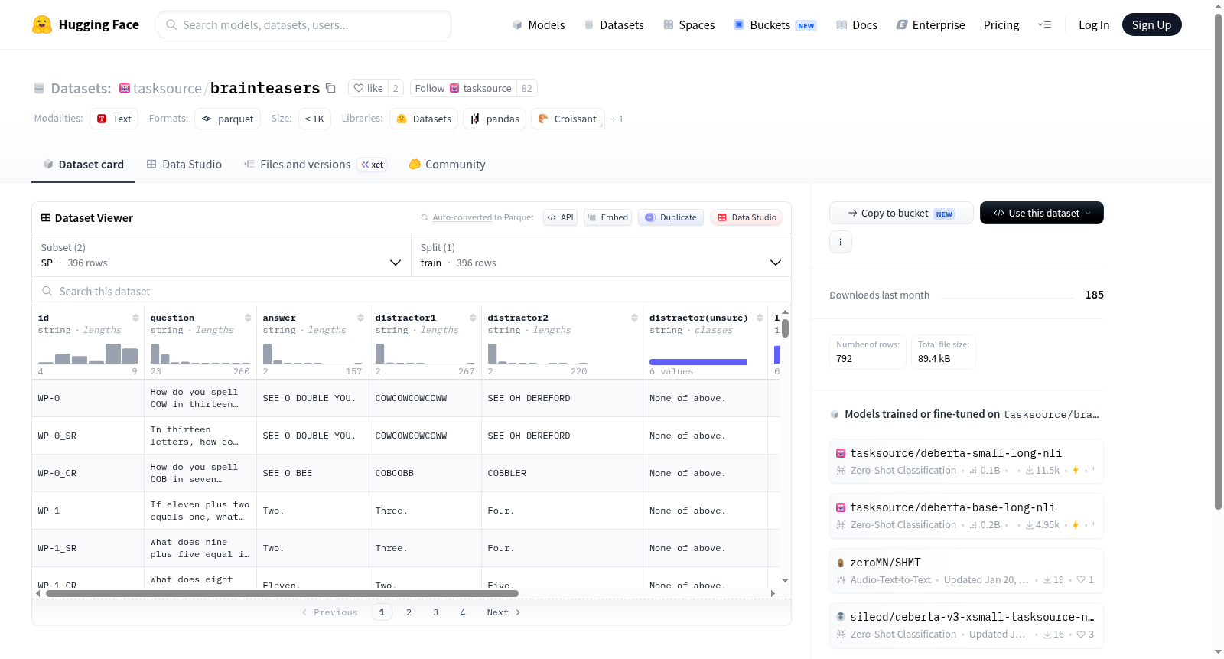This screenshot has height=659, width=1224.
Task: Click the Datasets breadcrumb label
Action: pyautogui.click(x=80, y=88)
